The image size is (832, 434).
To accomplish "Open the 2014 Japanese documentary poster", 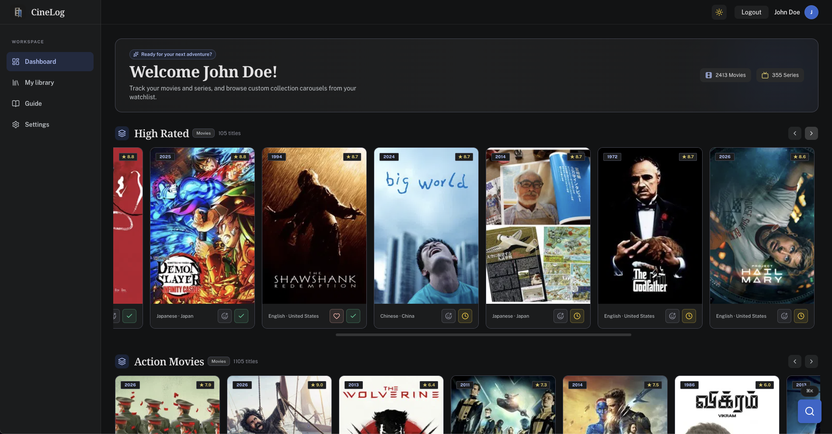I will (x=538, y=226).
